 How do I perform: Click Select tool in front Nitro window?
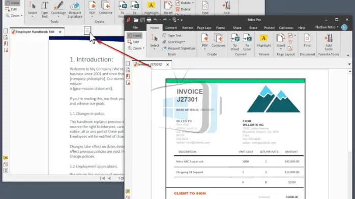155,42
